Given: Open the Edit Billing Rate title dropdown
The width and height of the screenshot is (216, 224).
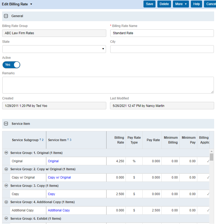Looking at the screenshot, I should point(31,4).
